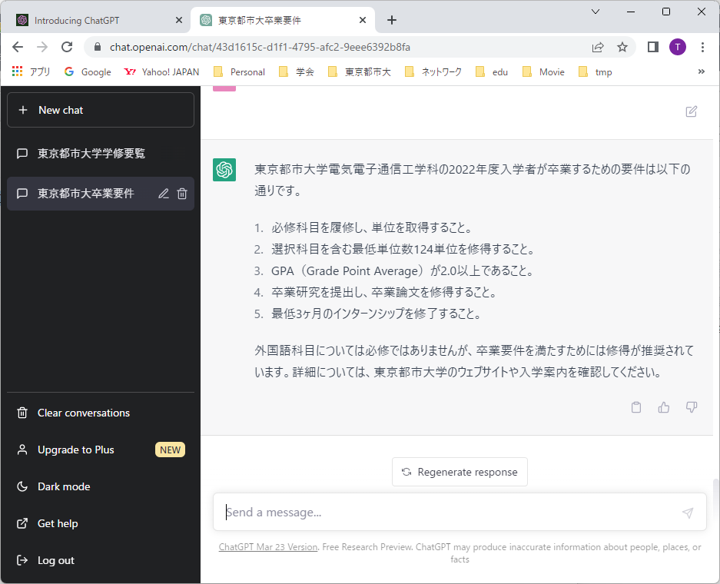Give thumbs down to response
720x584 pixels.
(x=691, y=407)
